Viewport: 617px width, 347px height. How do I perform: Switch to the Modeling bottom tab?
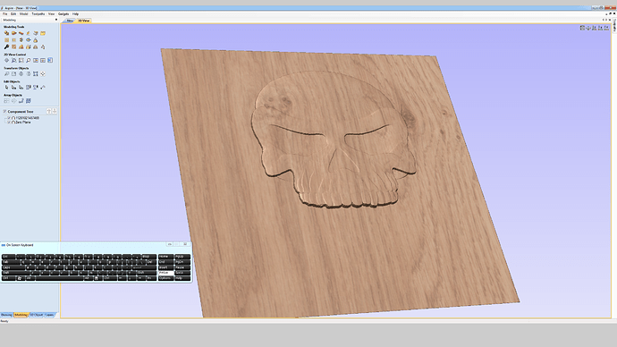click(x=21, y=315)
